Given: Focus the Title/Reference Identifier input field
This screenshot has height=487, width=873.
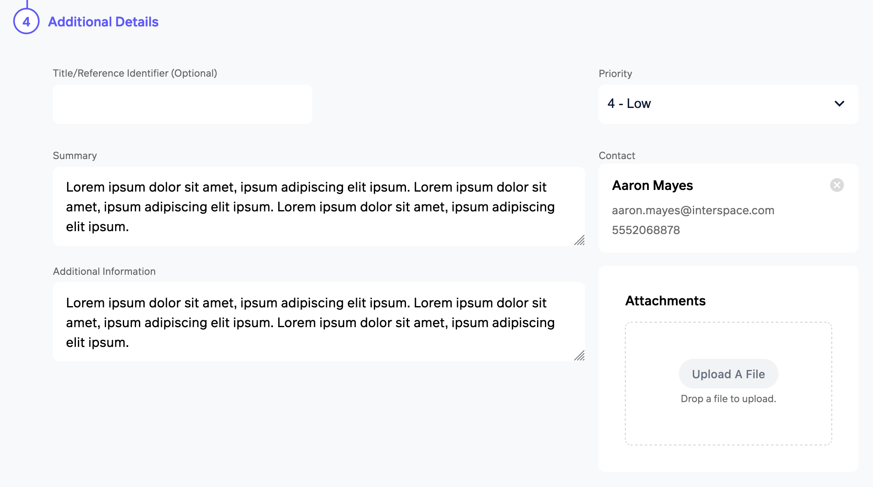Looking at the screenshot, I should click(x=182, y=104).
